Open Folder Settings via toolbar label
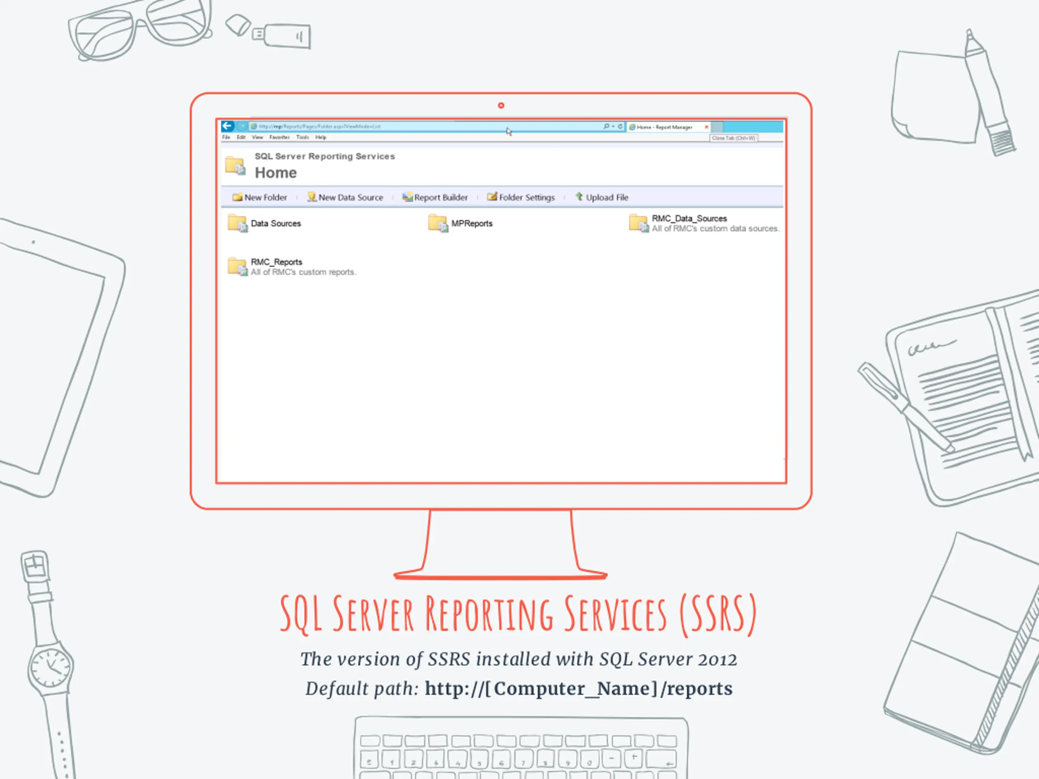 [x=527, y=198]
